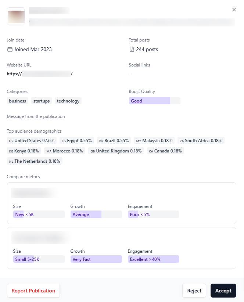
Task: Click the New <5K size bar
Action: (x=39, y=214)
